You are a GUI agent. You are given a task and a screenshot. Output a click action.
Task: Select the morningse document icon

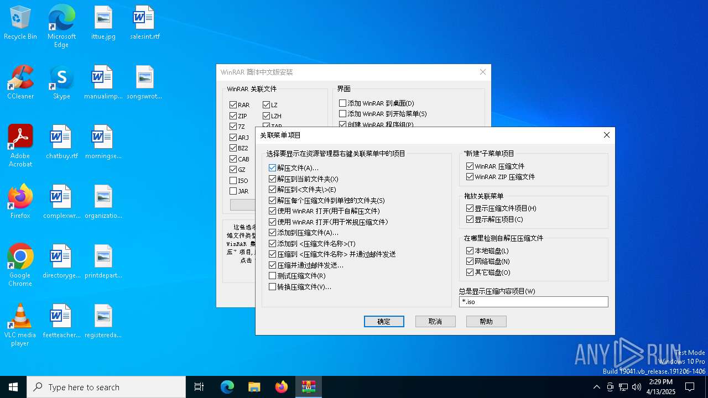click(x=103, y=143)
